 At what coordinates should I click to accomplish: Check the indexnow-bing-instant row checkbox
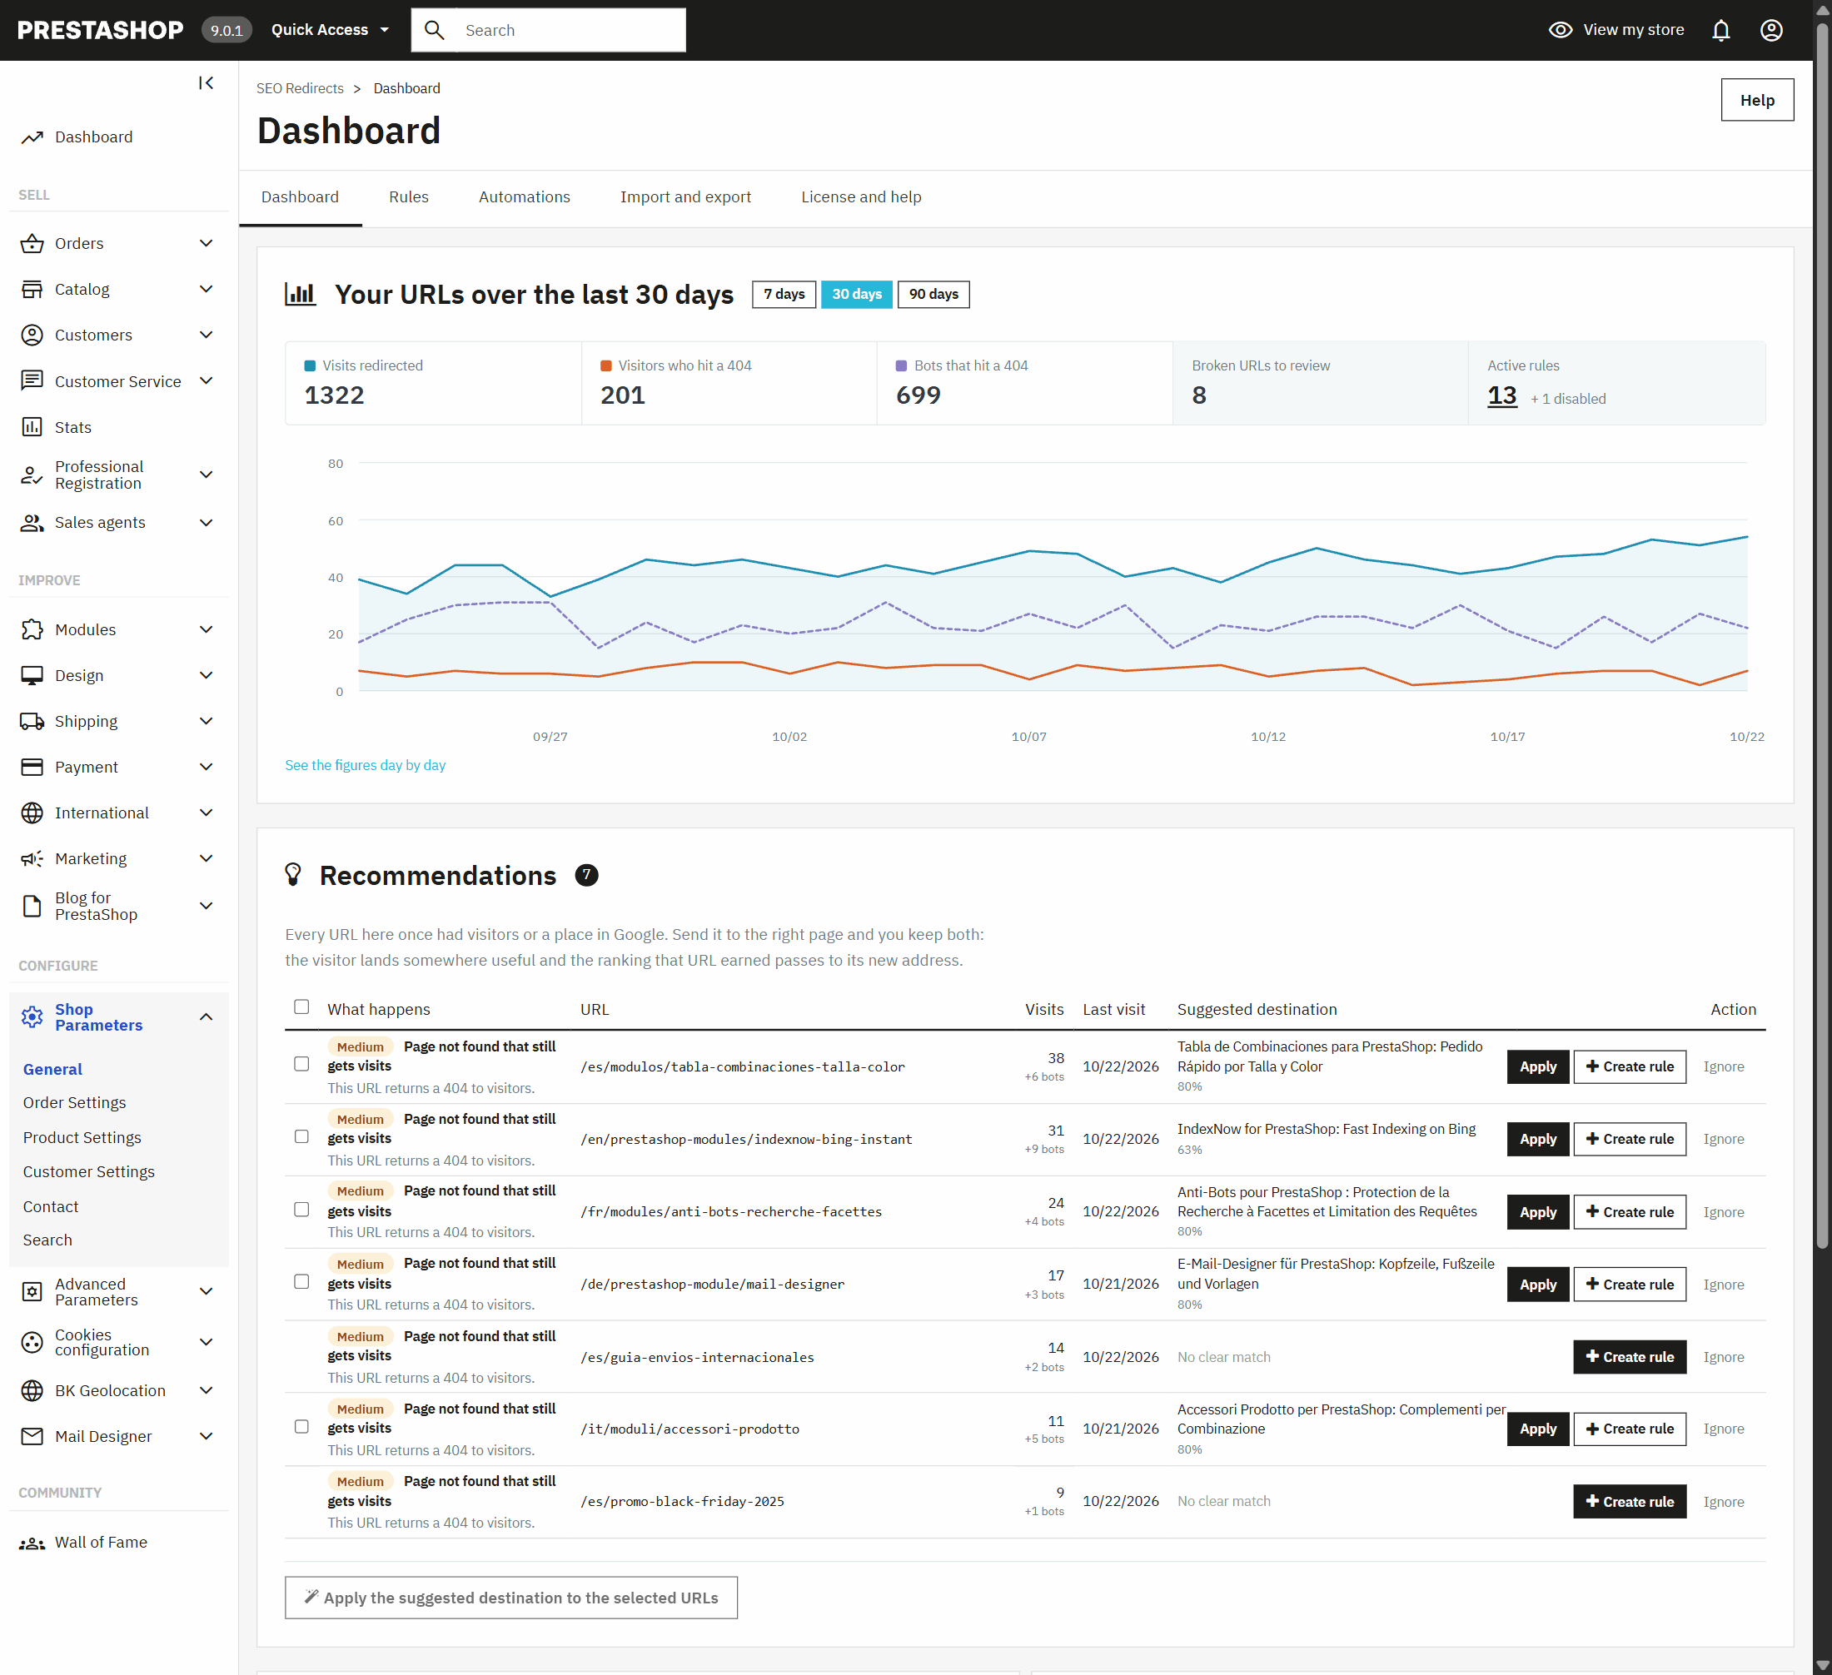coord(301,1136)
